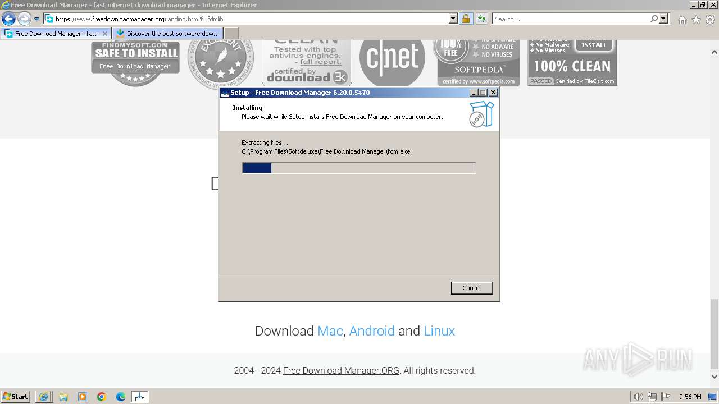
Task: Click the address bar URL field
Action: pyautogui.click(x=246, y=19)
